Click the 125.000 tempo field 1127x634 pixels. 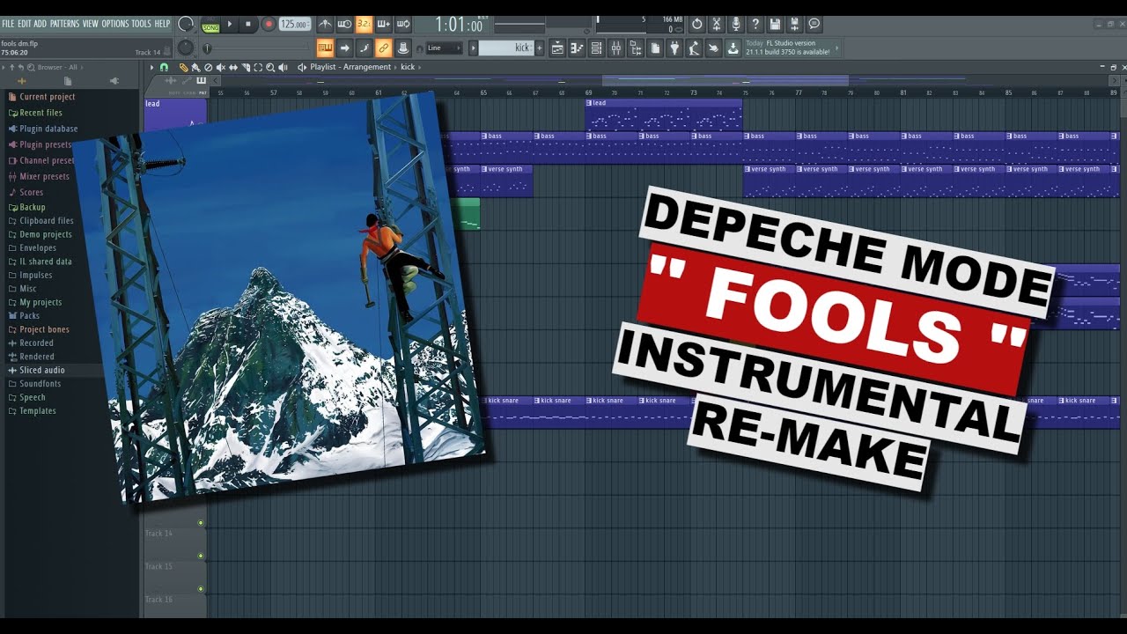coord(294,24)
